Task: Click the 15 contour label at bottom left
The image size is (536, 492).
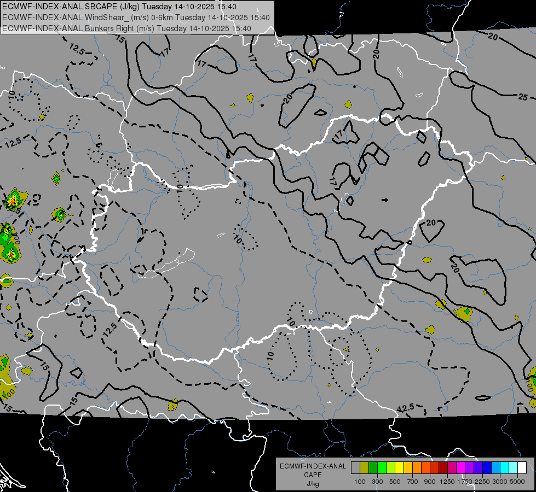Action: 73,400
